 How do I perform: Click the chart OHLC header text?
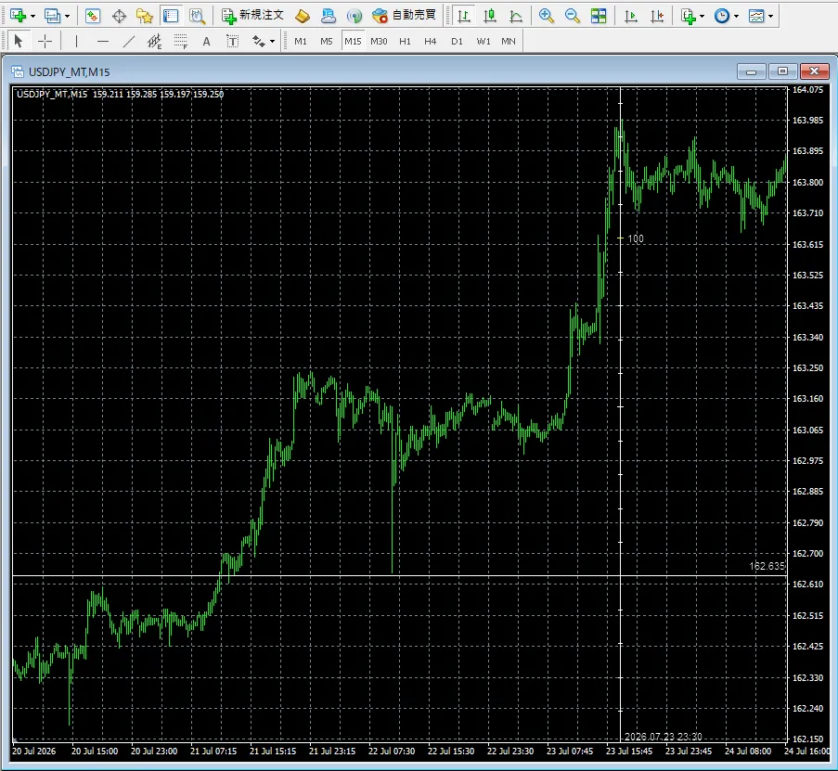click(121, 94)
